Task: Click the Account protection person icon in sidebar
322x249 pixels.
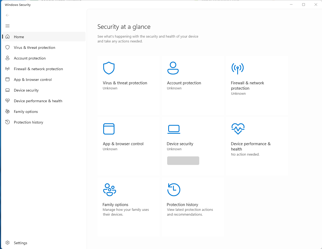Action: pyautogui.click(x=7, y=58)
